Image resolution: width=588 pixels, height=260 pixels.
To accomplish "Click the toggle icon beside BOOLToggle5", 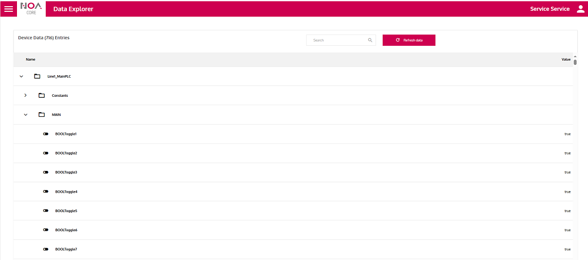I will (x=46, y=211).
